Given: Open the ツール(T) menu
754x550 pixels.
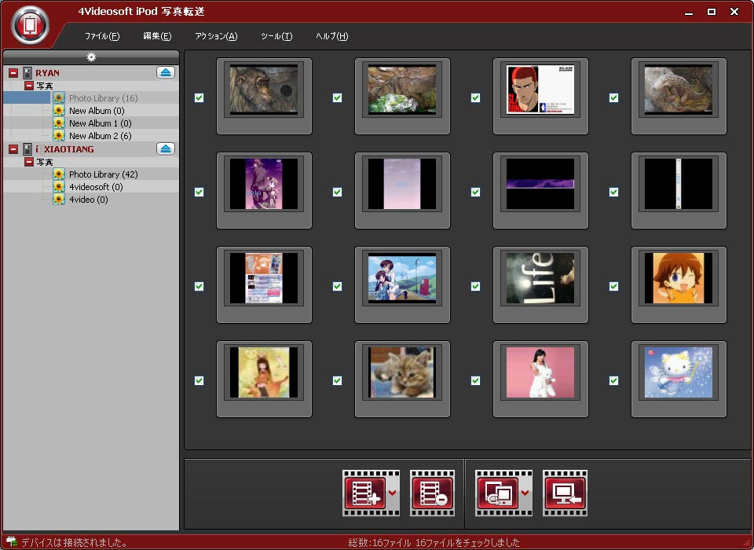Looking at the screenshot, I should 276,36.
